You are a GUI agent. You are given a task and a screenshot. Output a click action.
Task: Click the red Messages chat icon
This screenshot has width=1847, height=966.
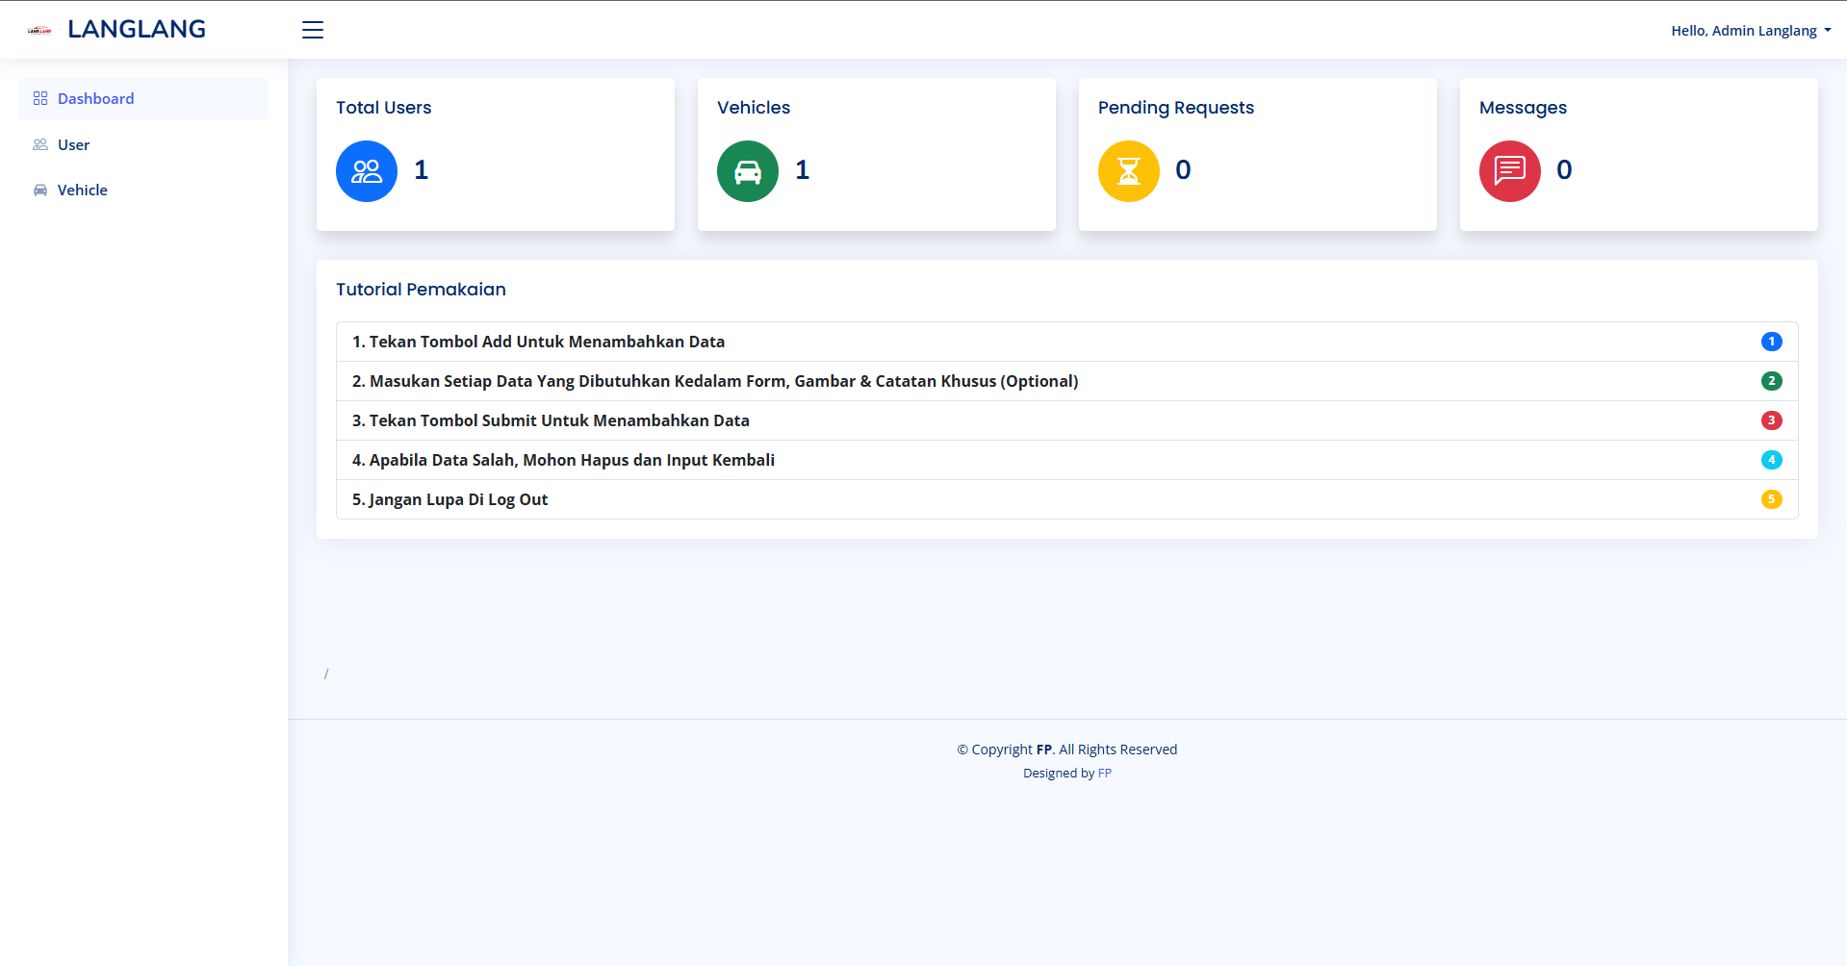1510,171
